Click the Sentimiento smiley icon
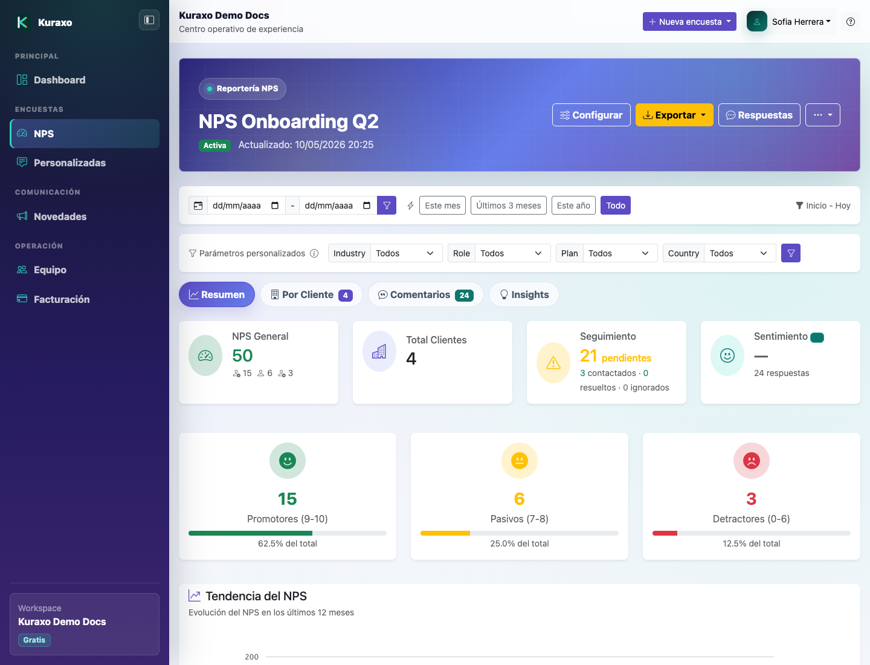Screen dimensions: 870x665 pos(727,355)
